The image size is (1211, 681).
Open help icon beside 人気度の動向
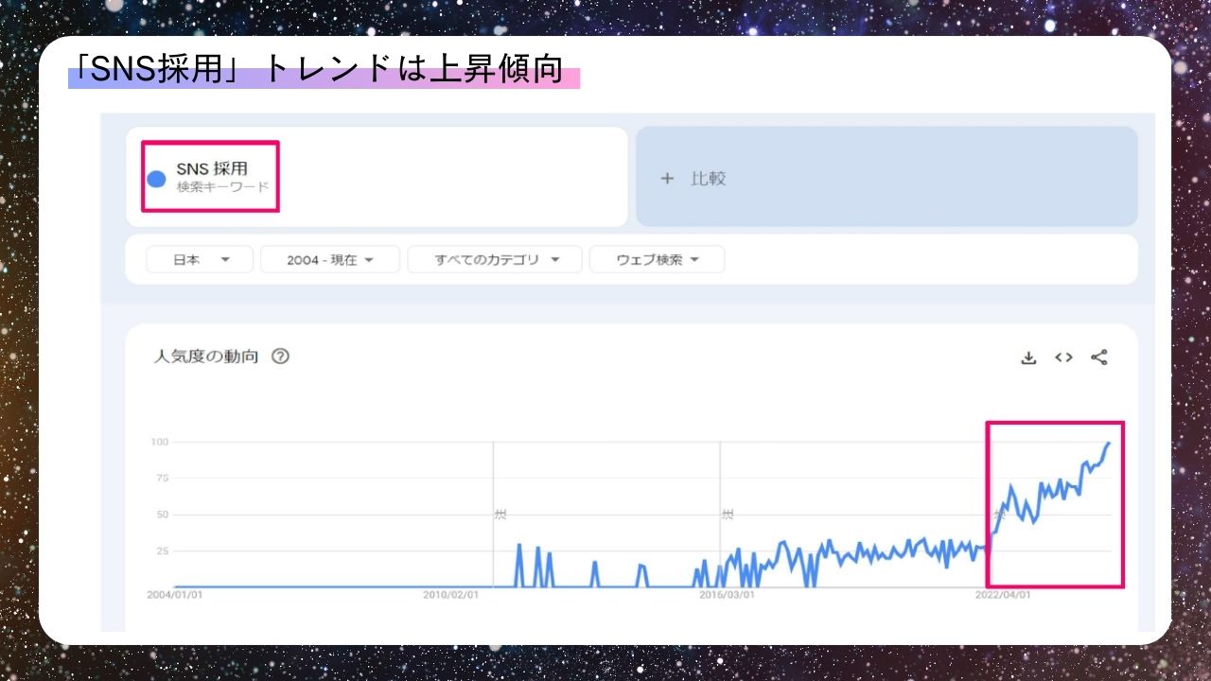(x=280, y=357)
